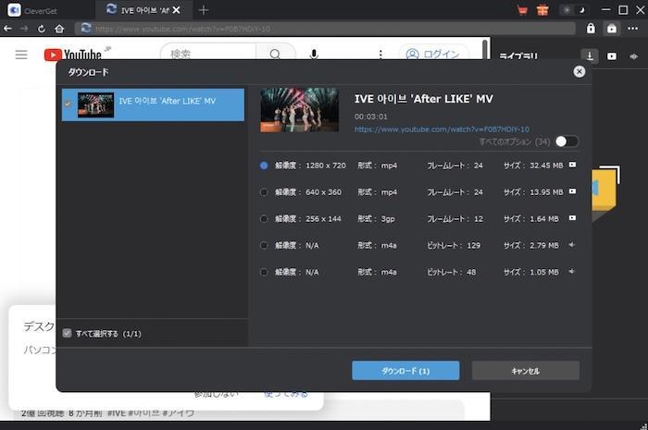Open the library video tab icon

coord(612,56)
